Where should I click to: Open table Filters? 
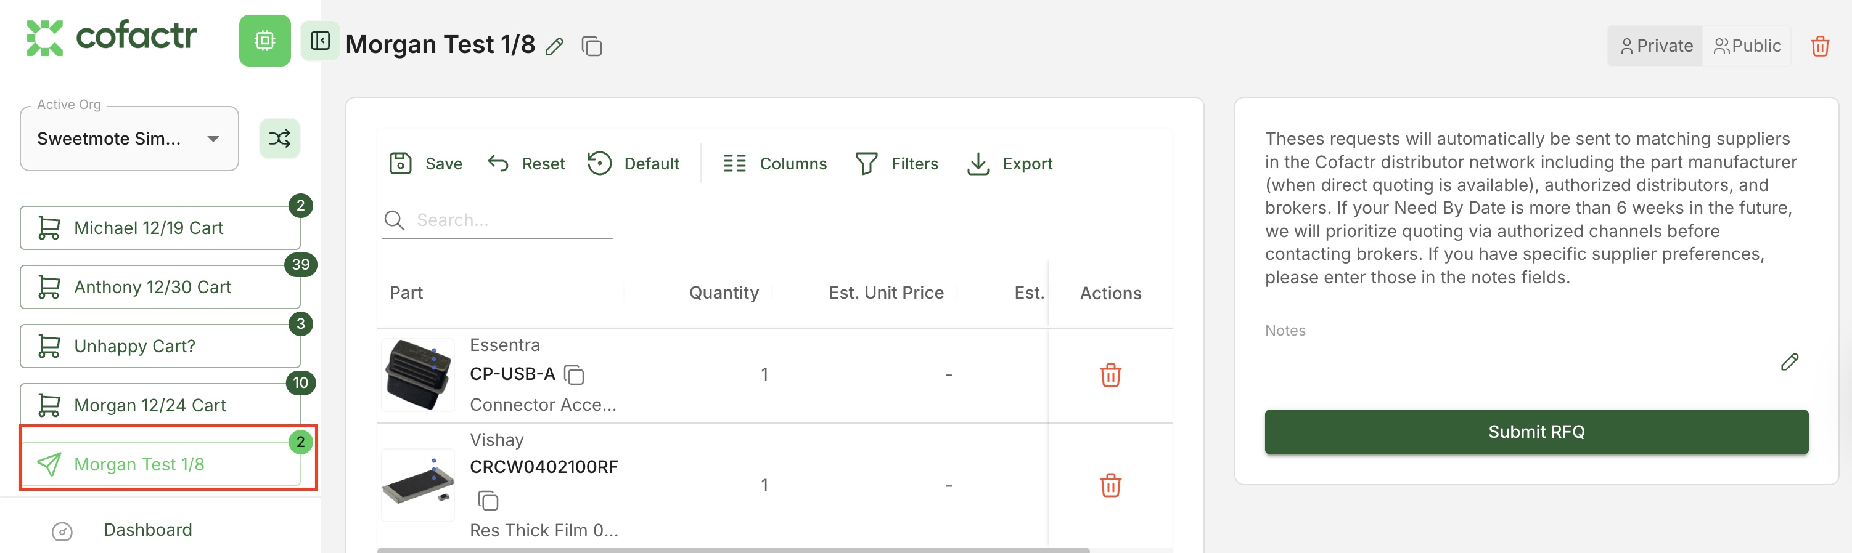coord(896,164)
